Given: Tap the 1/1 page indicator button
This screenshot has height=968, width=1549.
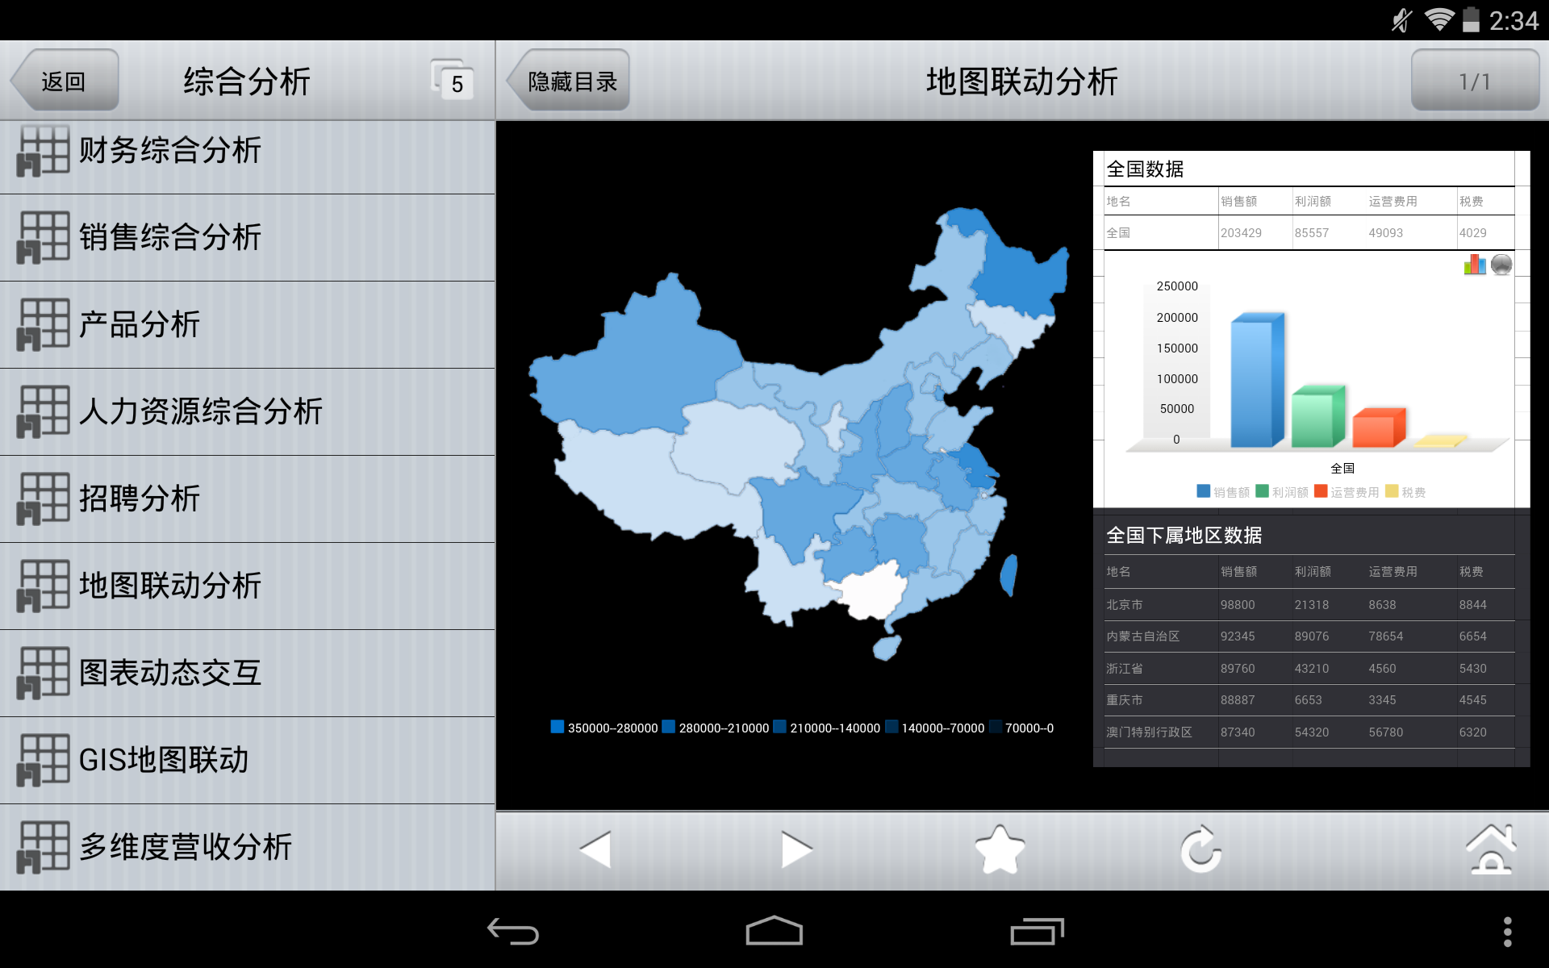Looking at the screenshot, I should [x=1475, y=81].
